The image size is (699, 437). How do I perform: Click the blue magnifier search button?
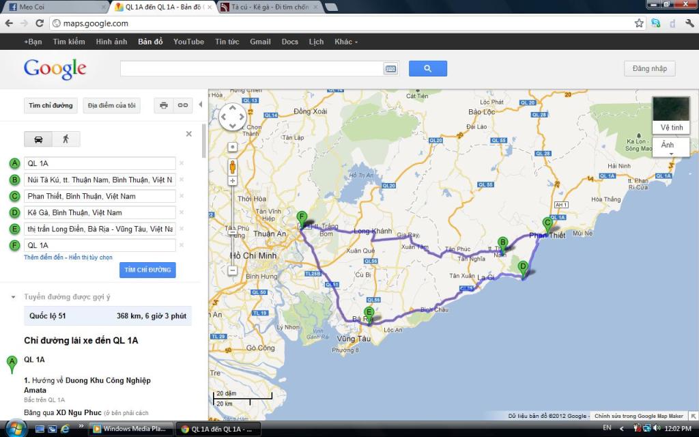pyautogui.click(x=427, y=69)
